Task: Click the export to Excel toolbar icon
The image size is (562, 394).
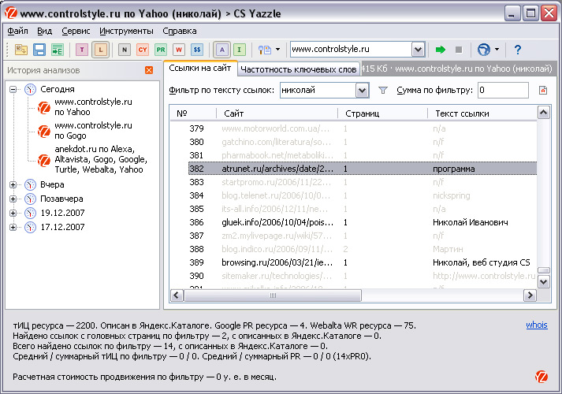Action: [57, 50]
